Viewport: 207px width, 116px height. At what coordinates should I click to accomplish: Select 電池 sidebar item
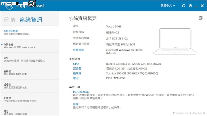(x=30, y=111)
